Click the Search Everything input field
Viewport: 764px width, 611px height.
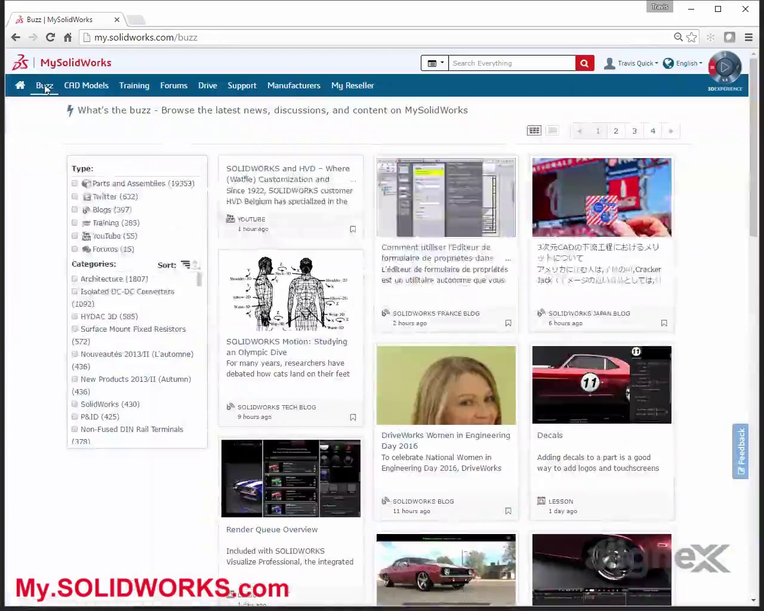[512, 63]
